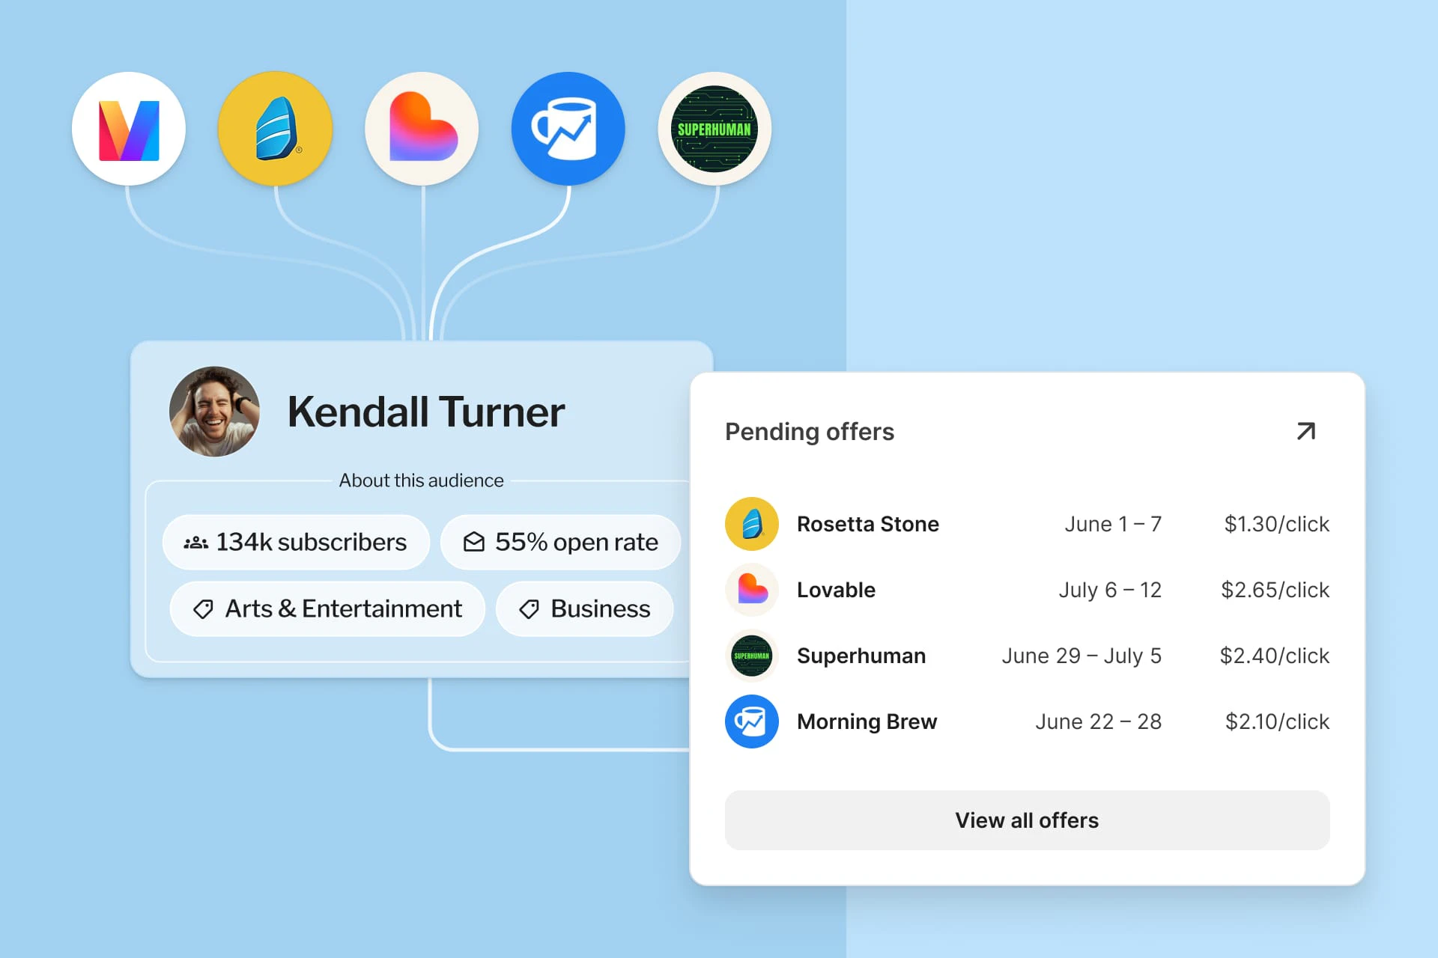Click Rosetta Stone icon in the offers list
This screenshot has height=958, width=1438.
click(752, 524)
